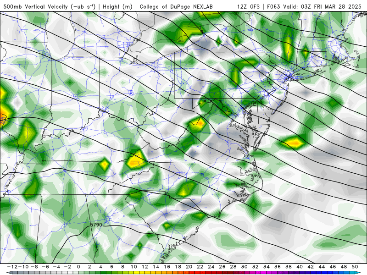Click the '44' value on the color scale
This screenshot has width=367, height=275.
click(x=322, y=267)
